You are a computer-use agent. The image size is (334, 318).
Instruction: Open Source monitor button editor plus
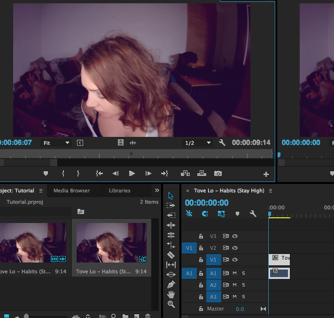coord(266,175)
